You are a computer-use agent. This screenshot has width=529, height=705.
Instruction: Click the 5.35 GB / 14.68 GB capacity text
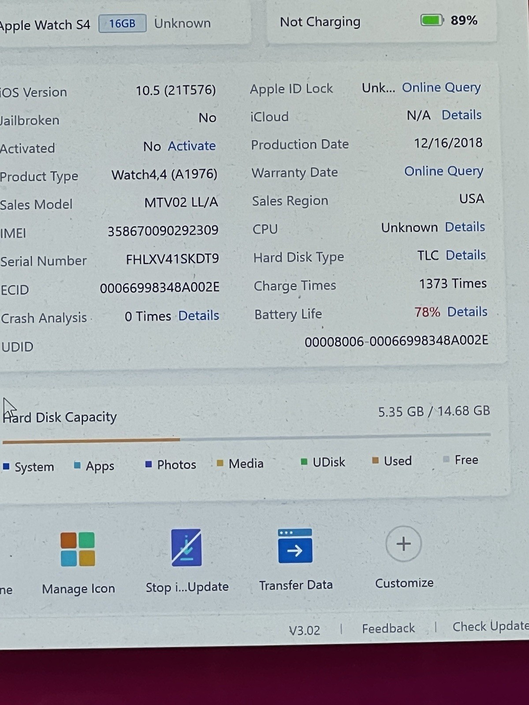[x=434, y=411]
